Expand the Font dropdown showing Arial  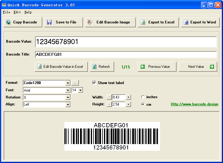(68, 90)
